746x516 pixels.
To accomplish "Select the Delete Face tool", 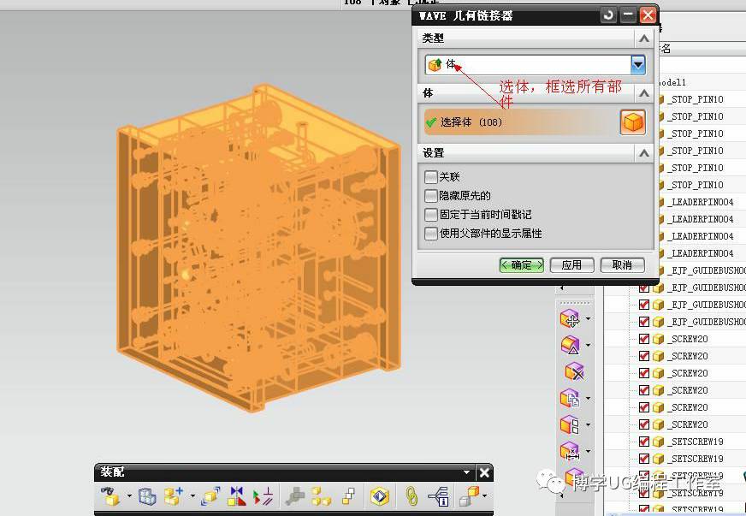I will (x=574, y=371).
